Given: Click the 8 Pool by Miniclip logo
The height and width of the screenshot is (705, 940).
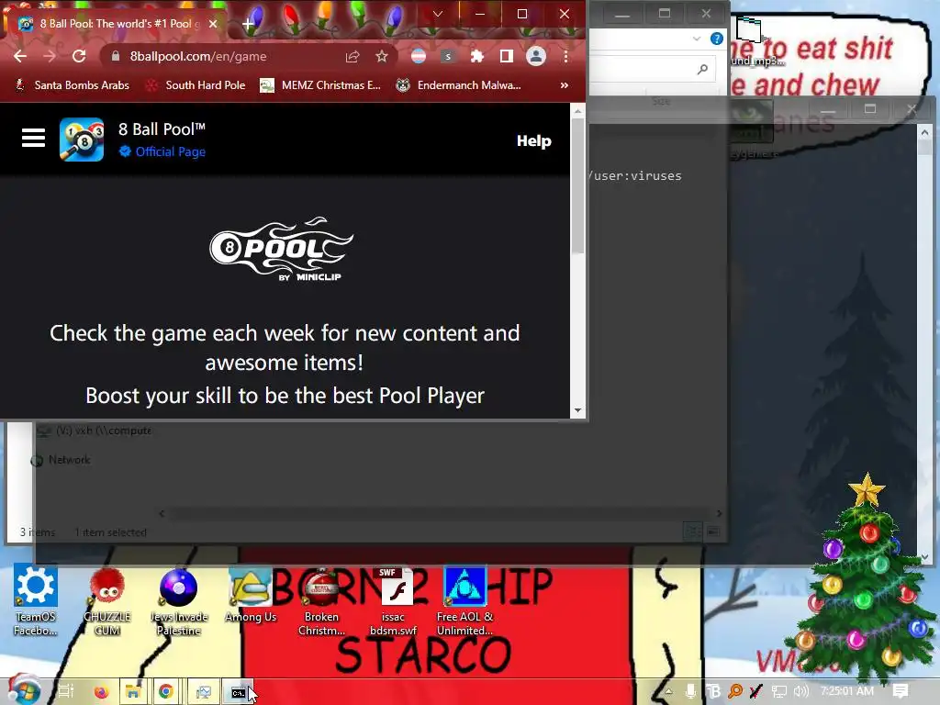Looking at the screenshot, I should point(282,249).
